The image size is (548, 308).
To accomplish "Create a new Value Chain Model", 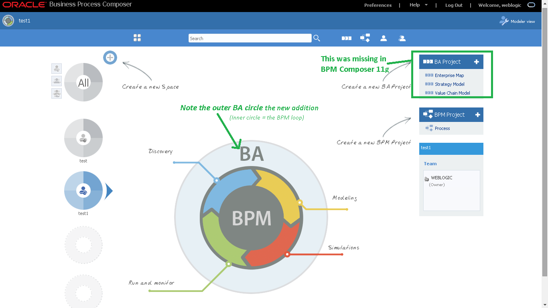I will point(453,93).
